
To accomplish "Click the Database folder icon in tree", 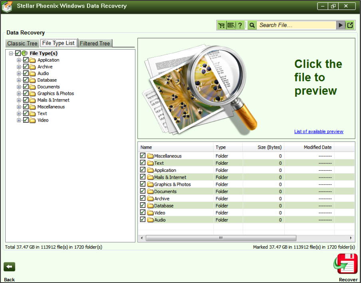I will point(32,80).
